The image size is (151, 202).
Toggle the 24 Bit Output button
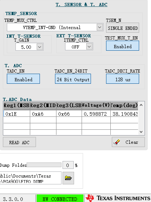click(73, 79)
